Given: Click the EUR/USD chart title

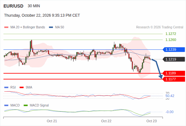Looking at the screenshot, I should coord(14,6).
